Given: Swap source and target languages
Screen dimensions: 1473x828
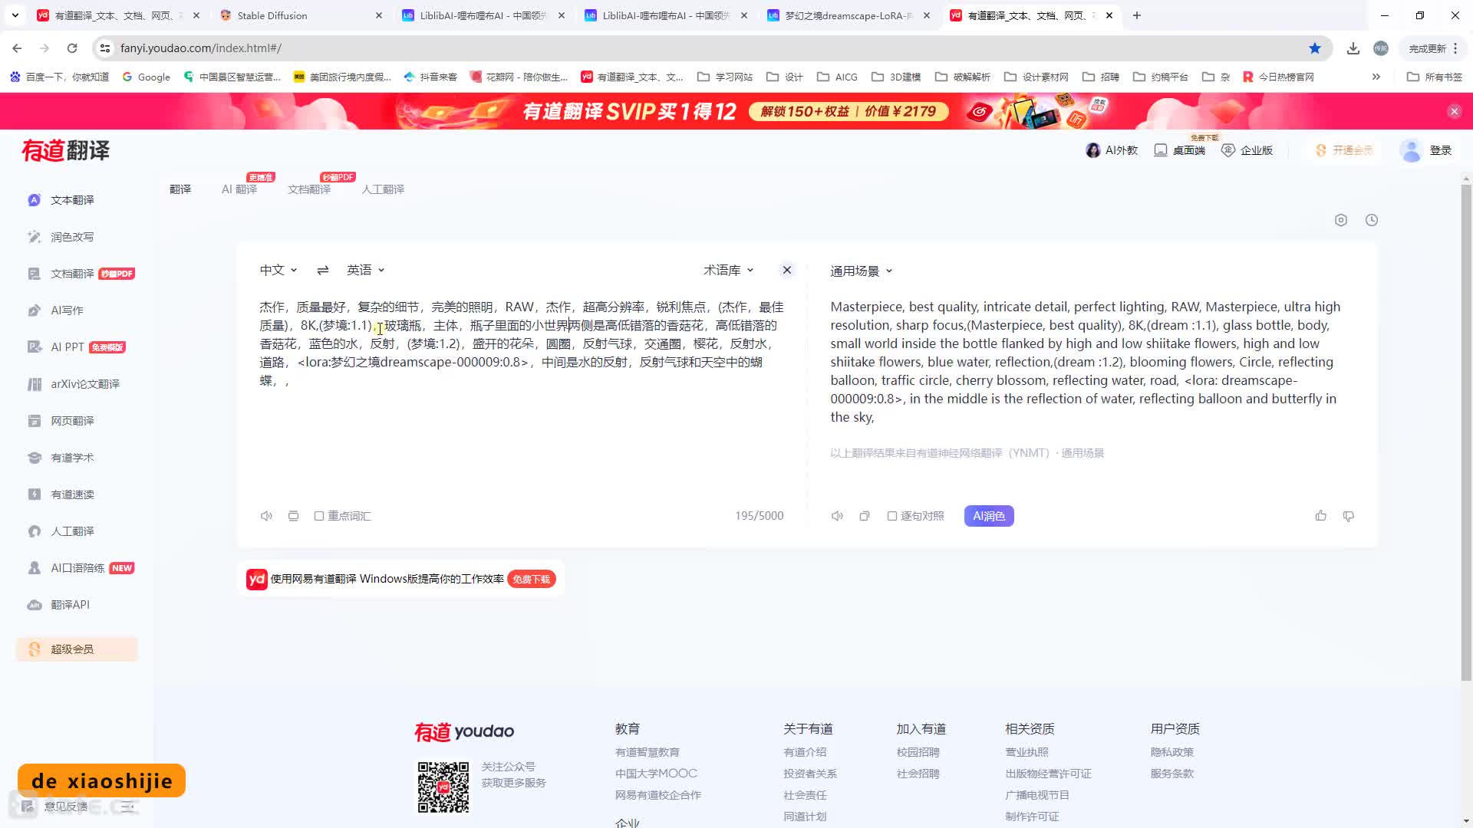Looking at the screenshot, I should (x=323, y=270).
